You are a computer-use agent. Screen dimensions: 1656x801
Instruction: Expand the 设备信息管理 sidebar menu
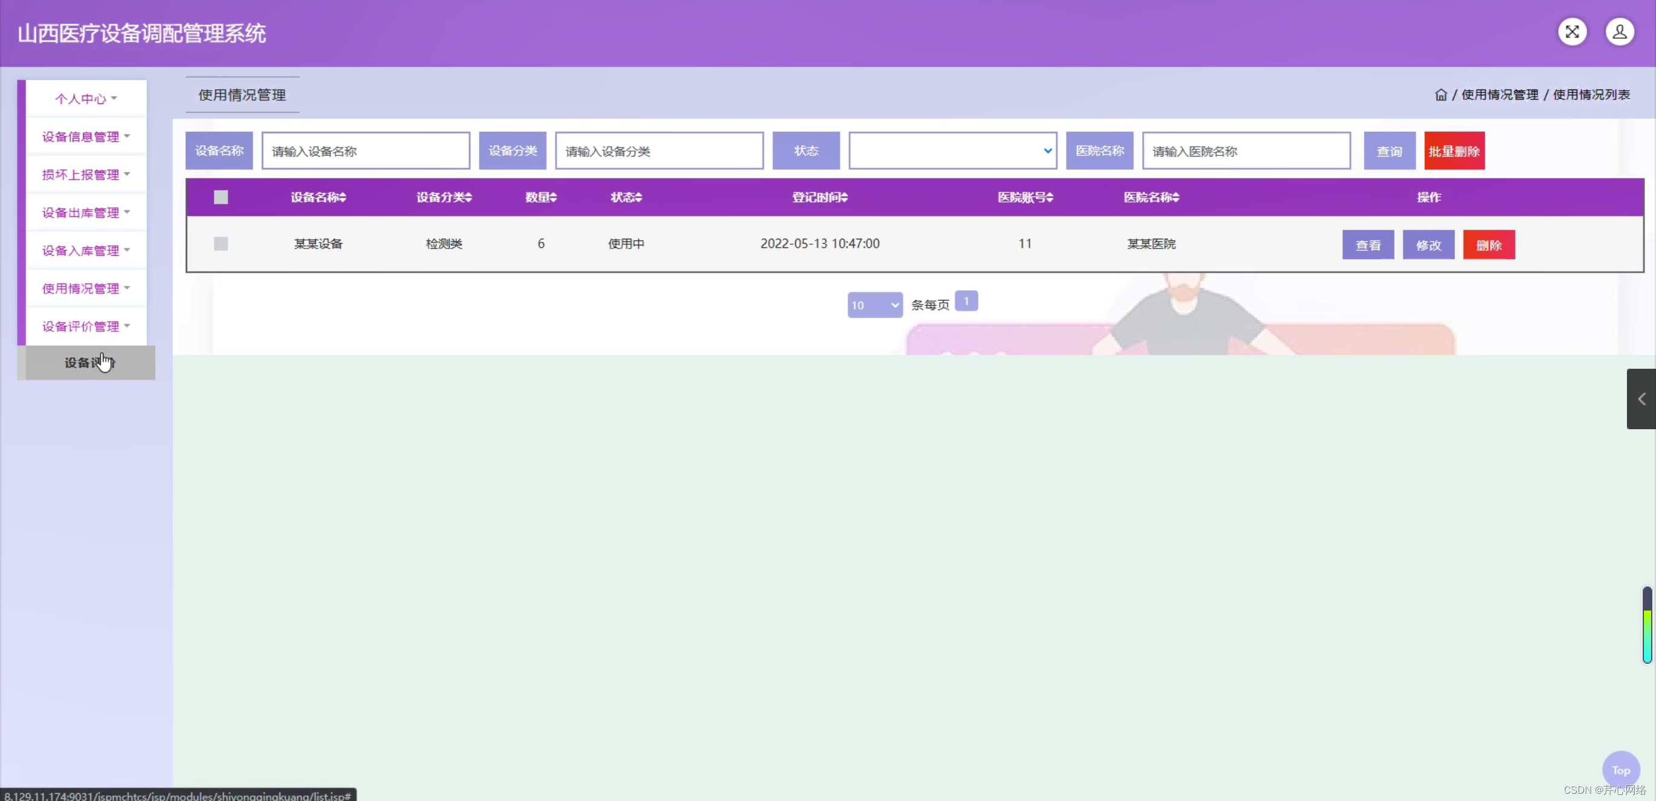85,137
